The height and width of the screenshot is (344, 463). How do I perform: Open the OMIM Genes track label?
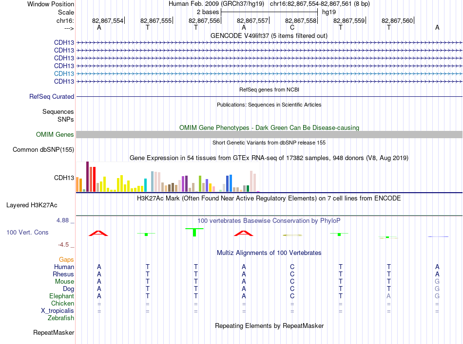(55, 135)
